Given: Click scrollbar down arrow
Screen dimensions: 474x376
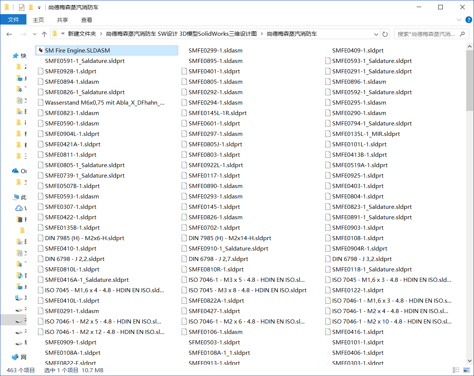Looking at the screenshot, I should pos(470,361).
